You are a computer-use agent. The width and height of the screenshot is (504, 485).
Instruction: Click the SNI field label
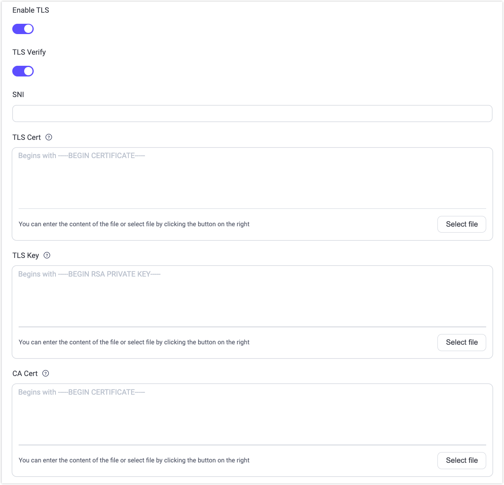(x=18, y=95)
